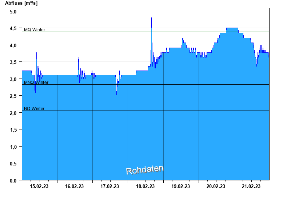Select the 19.02.23 date label
The width and height of the screenshot is (291, 200).
tap(180, 186)
